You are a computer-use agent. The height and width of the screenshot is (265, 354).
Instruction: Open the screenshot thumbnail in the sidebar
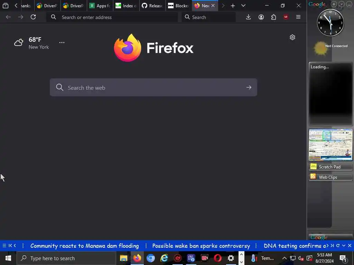coord(330,145)
